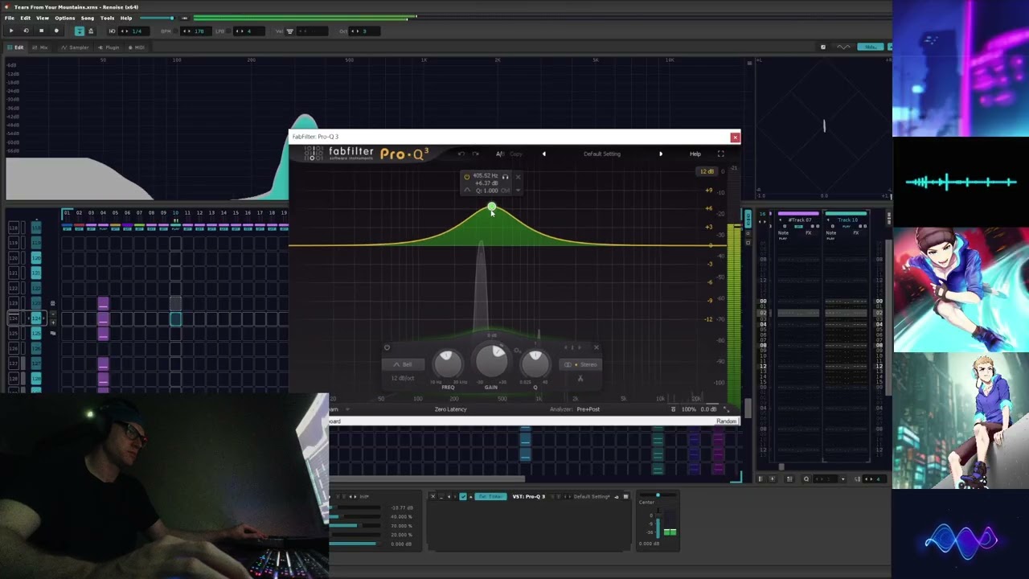Solo the band with the headphones icon

(x=505, y=176)
